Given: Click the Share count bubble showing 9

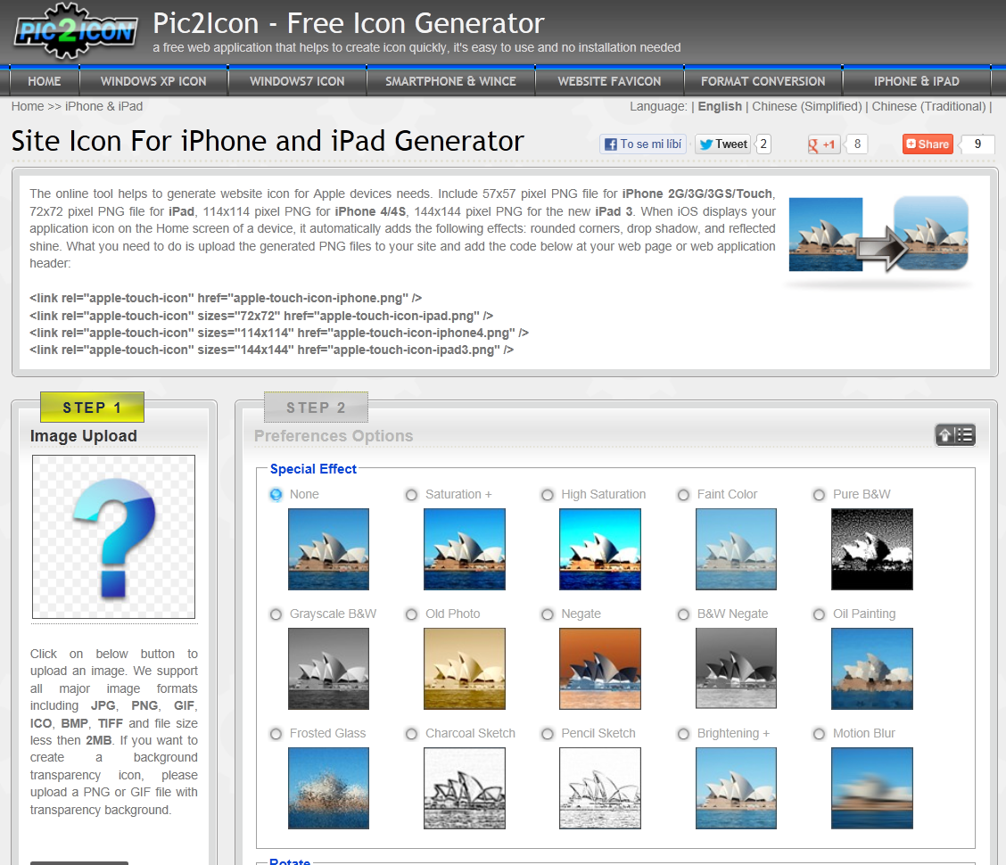Looking at the screenshot, I should (x=977, y=144).
